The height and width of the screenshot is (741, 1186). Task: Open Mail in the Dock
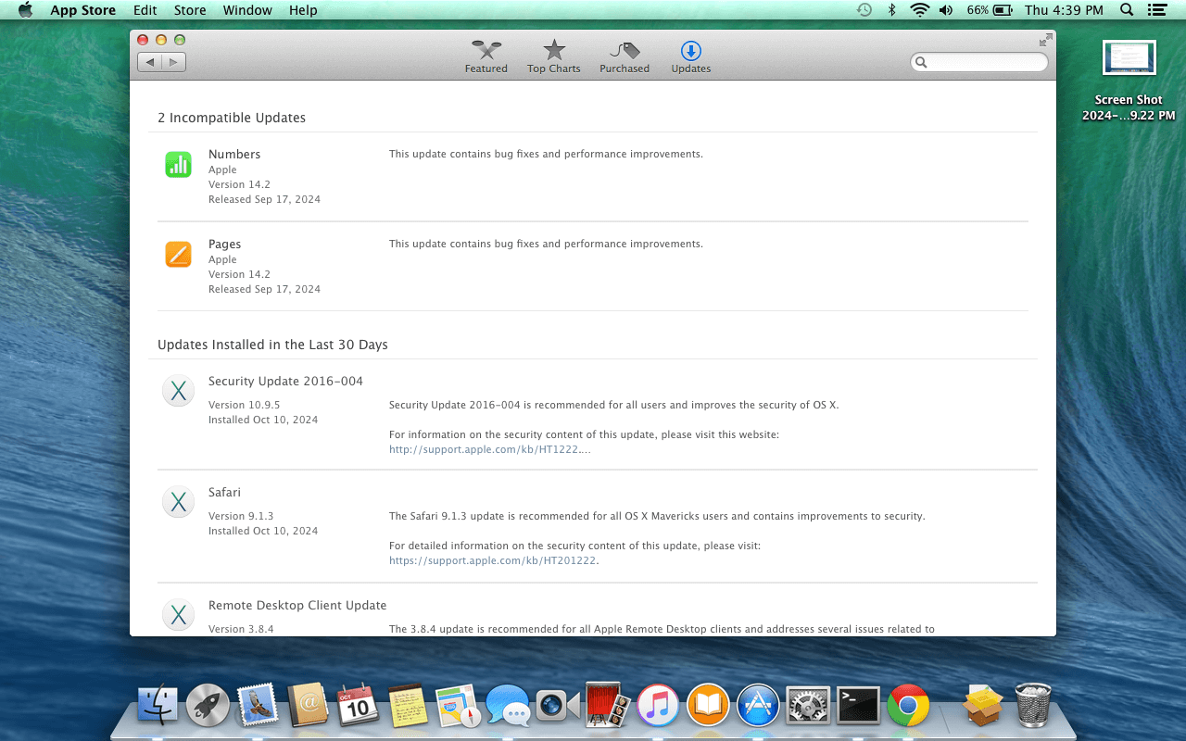coord(258,706)
